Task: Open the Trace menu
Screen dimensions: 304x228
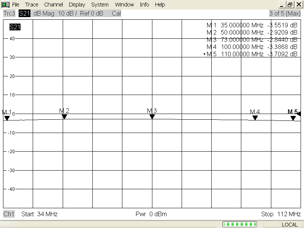Action: [32, 5]
